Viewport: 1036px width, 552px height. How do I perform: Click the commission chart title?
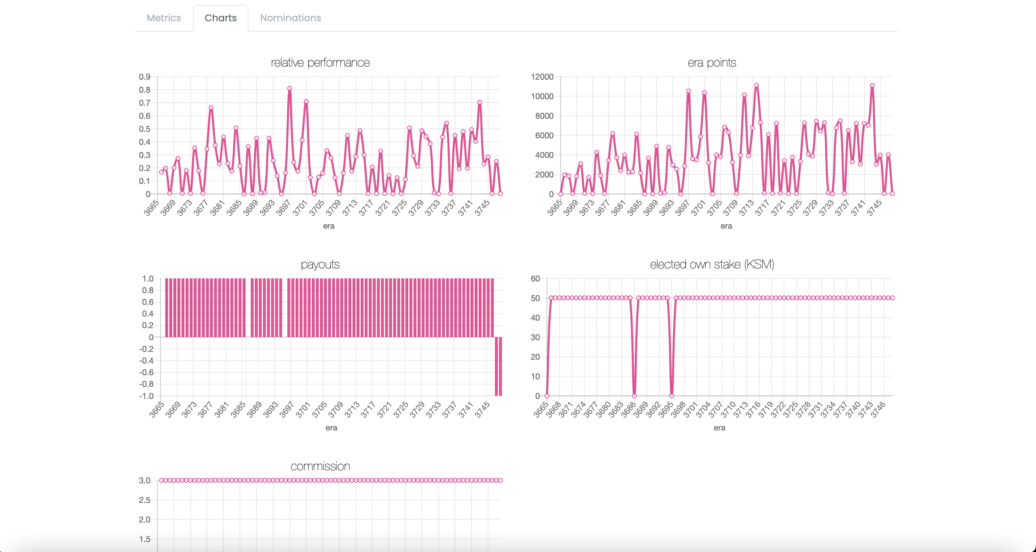(x=320, y=467)
